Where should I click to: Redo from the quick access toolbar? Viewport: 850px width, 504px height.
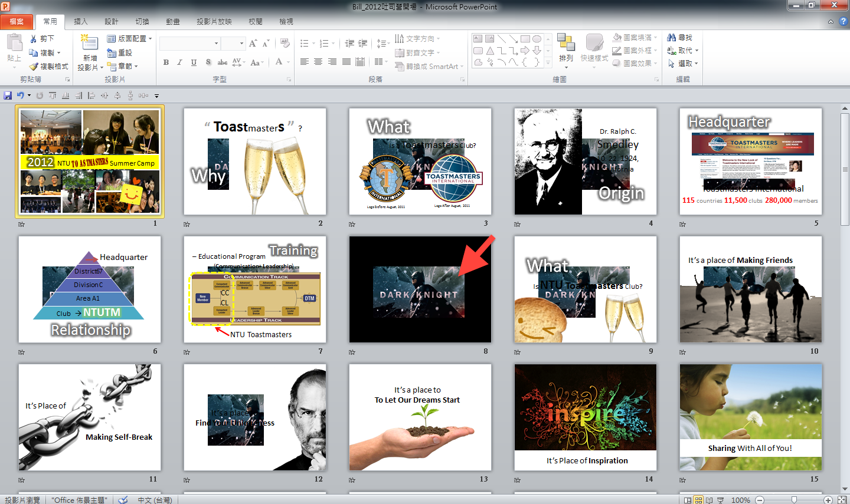click(x=40, y=95)
